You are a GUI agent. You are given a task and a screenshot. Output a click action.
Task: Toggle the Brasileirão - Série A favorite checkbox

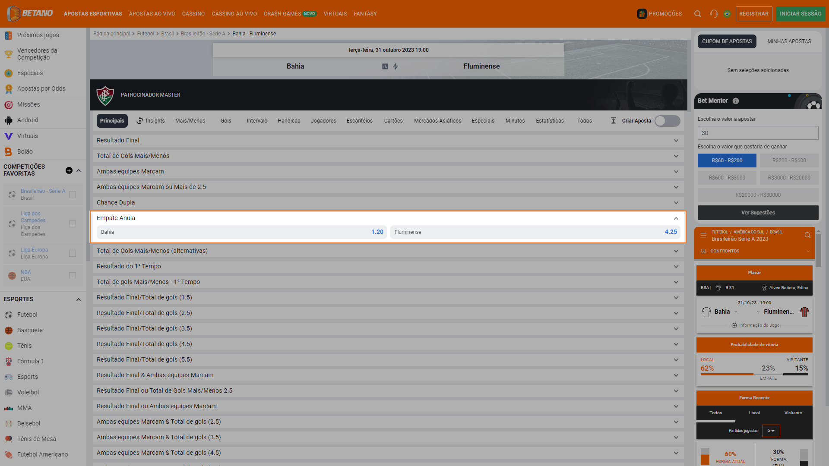(73, 195)
